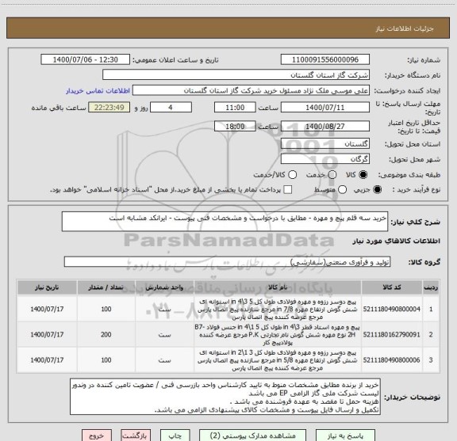457x441 pixels.
Task: Click the چاپ print button
Action: click(x=175, y=435)
